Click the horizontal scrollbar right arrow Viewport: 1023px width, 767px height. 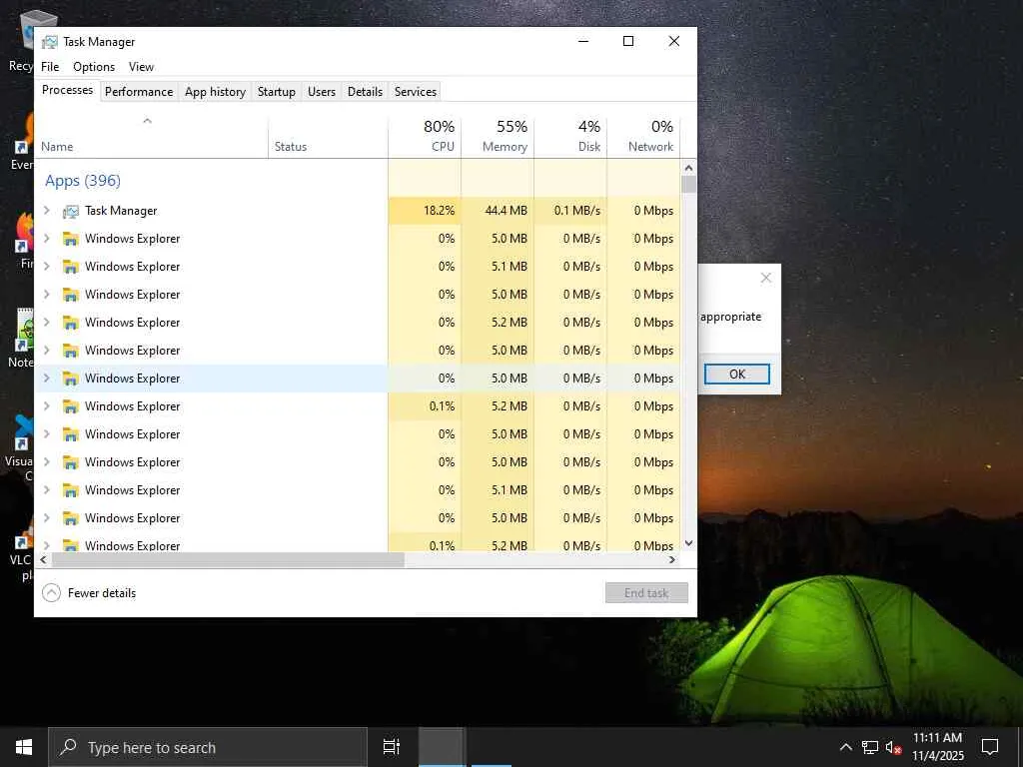click(x=672, y=559)
